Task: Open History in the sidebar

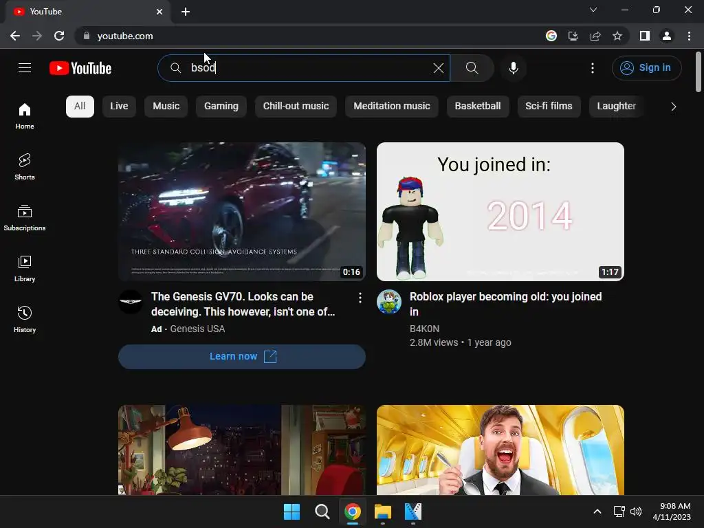Action: 25,319
